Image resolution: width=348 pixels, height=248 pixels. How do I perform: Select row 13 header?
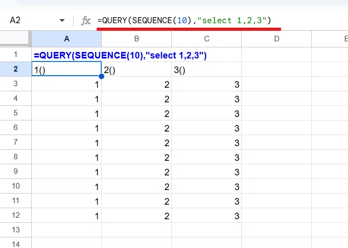pyautogui.click(x=16, y=230)
